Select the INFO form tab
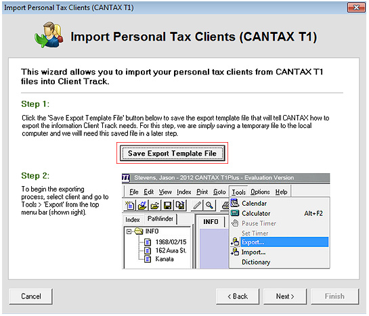 coord(211,222)
